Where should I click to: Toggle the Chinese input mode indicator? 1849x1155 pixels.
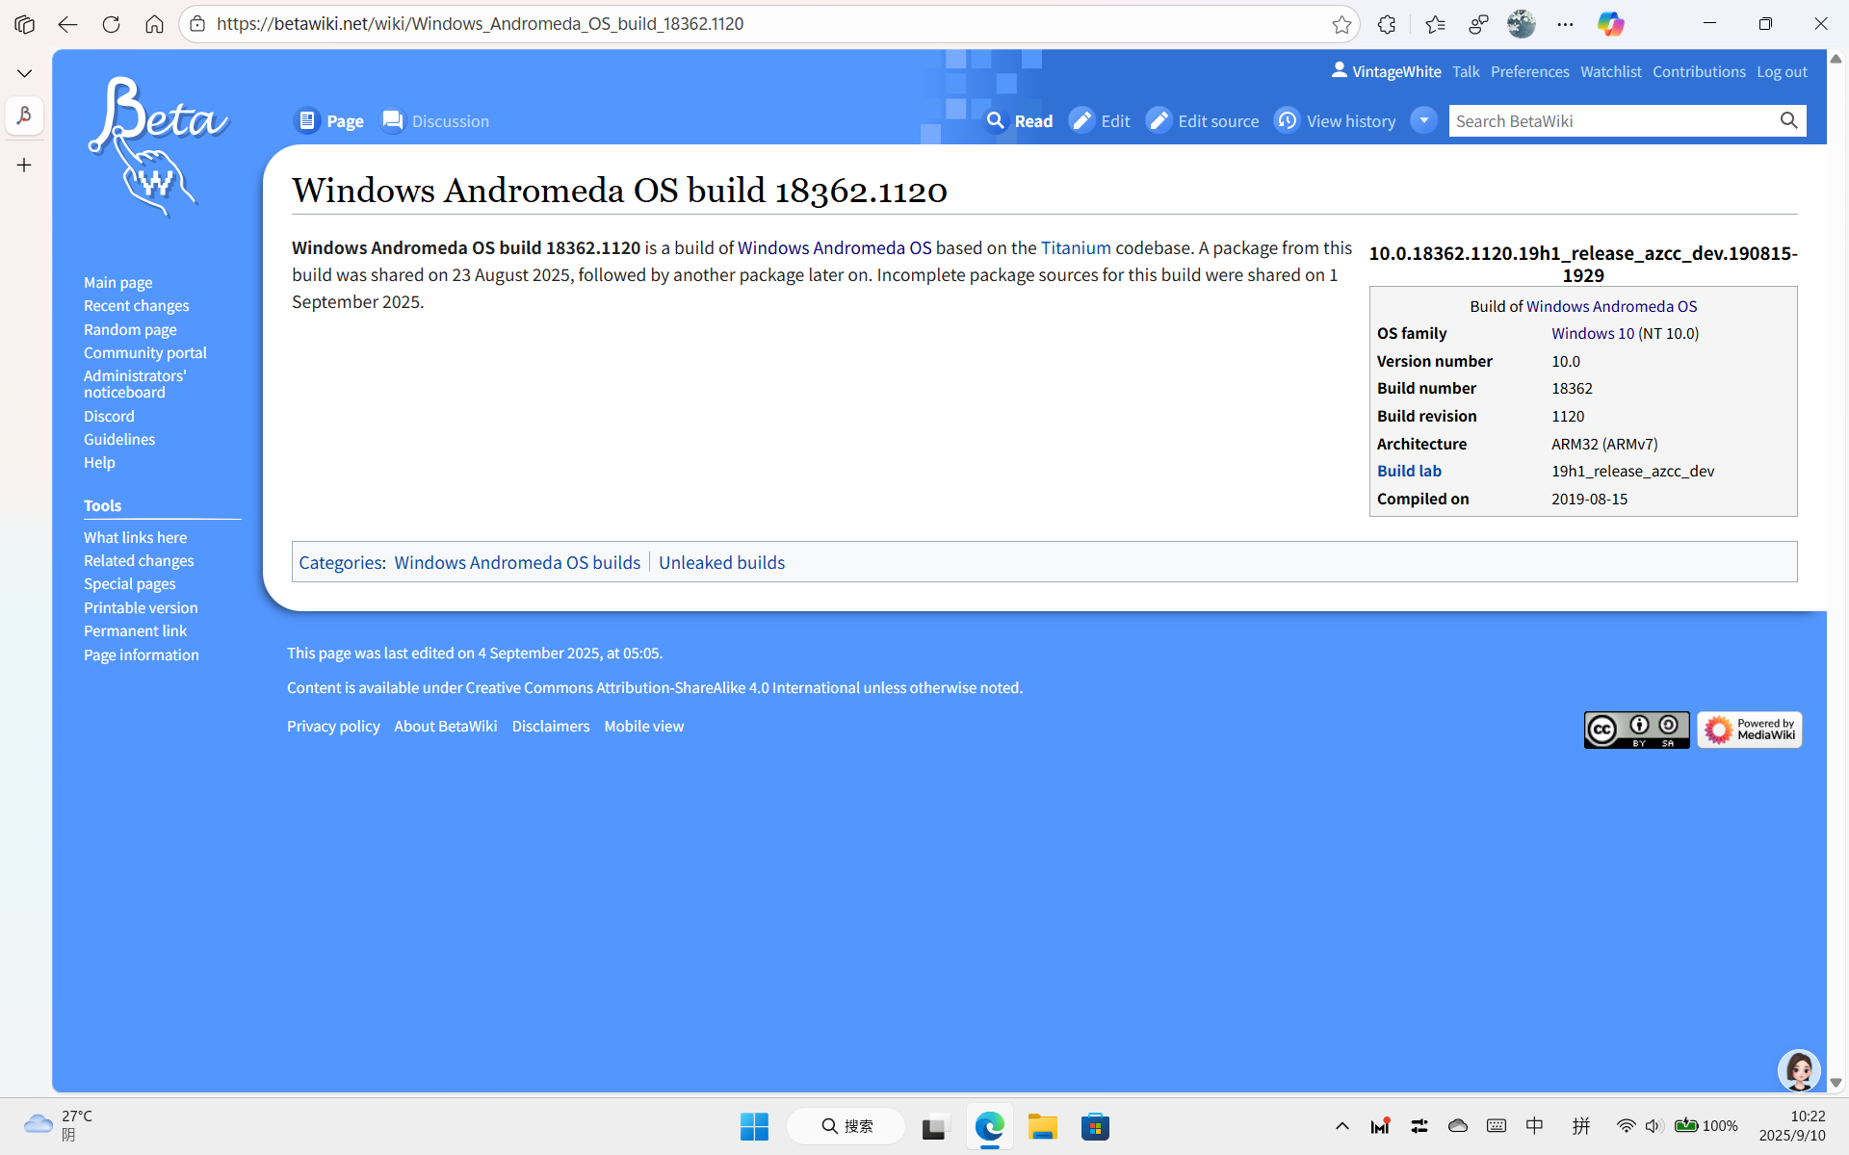tap(1535, 1126)
